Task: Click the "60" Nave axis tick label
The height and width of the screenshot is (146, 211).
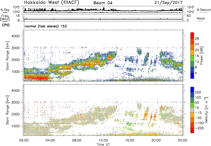Action: pos(189,16)
